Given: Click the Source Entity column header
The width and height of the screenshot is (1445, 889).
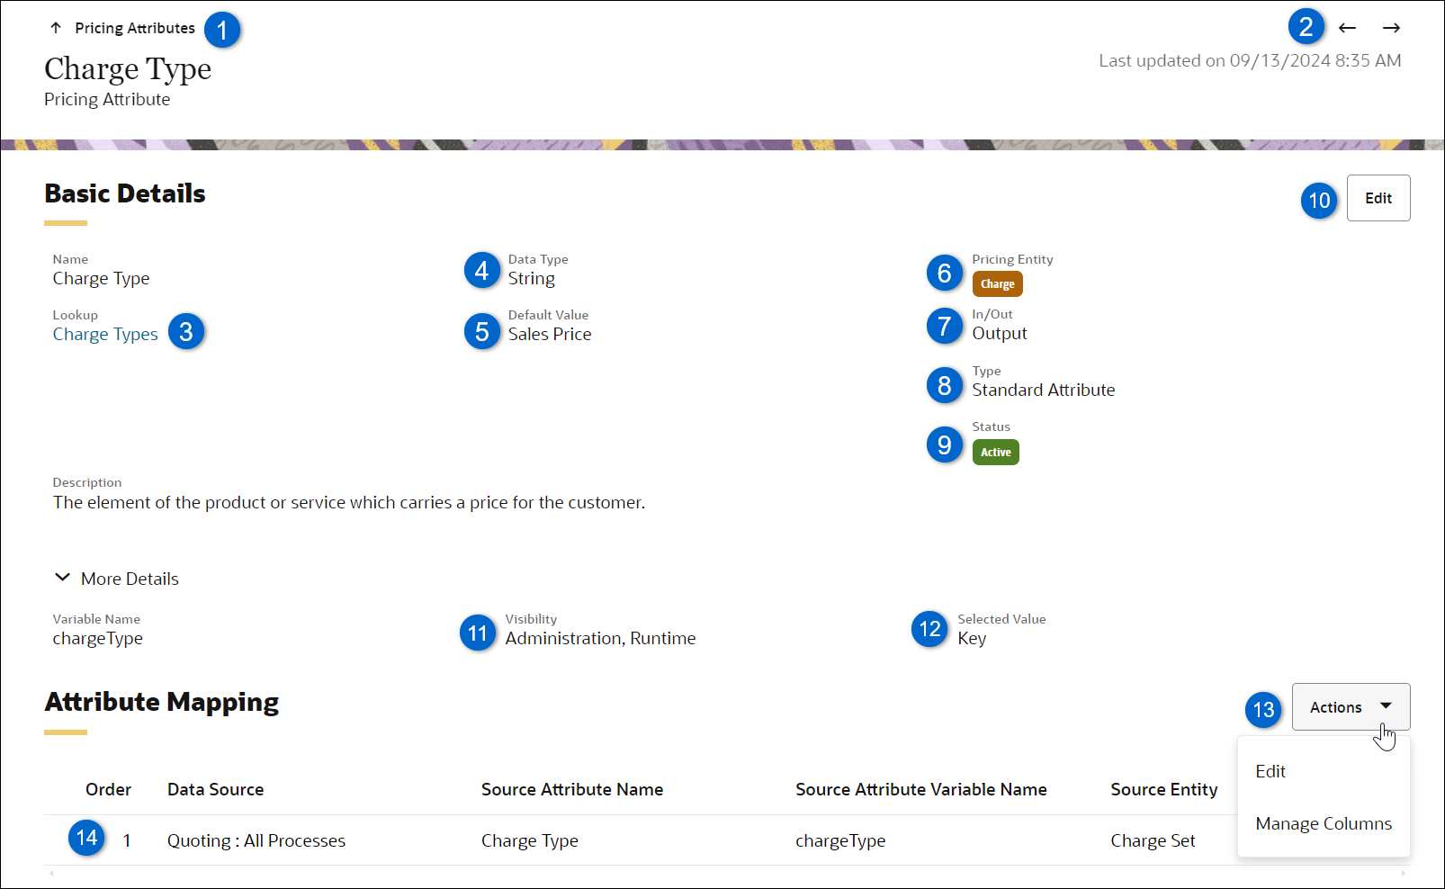Looking at the screenshot, I should [1163, 789].
